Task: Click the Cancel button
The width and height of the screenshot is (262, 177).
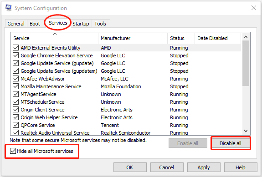Action: [x=167, y=167]
